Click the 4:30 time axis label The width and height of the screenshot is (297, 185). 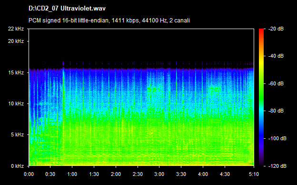coord(225,174)
